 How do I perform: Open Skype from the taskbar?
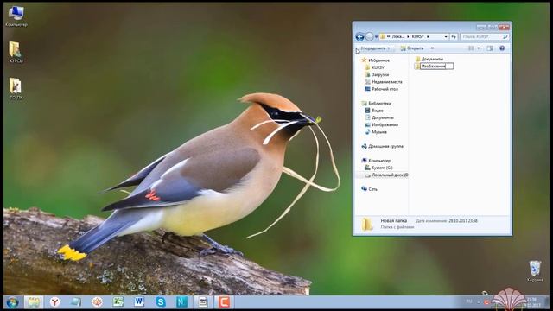coord(161,302)
